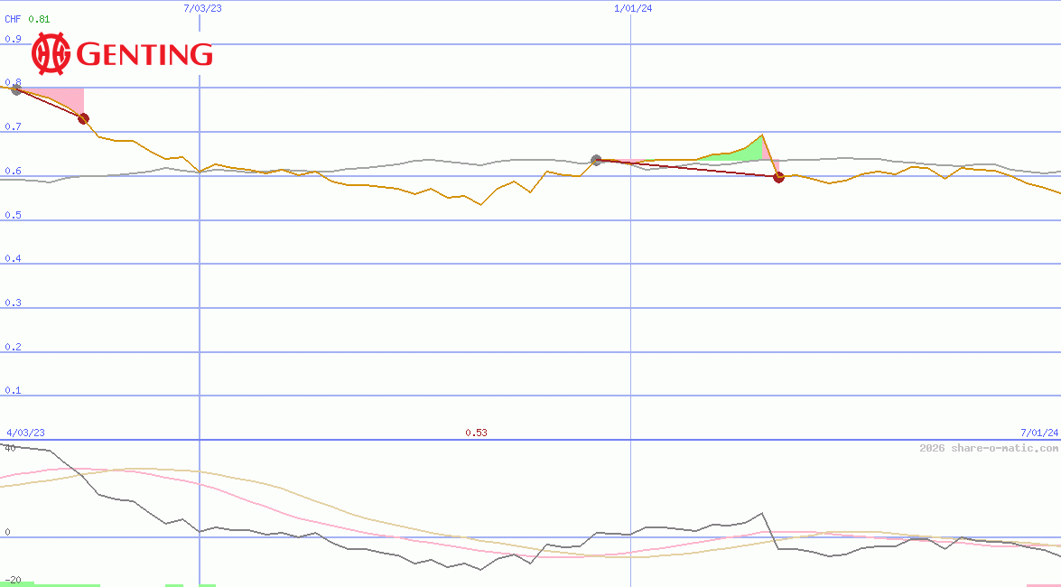Click the 40 indicator axis label
Viewport: 1061px width, 587px height.
(x=9, y=447)
